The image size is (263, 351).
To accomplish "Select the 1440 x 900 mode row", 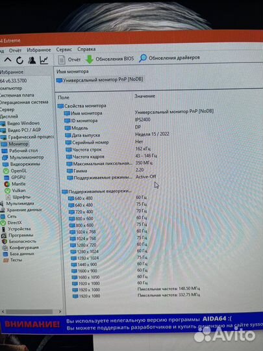I will click(x=84, y=265).
